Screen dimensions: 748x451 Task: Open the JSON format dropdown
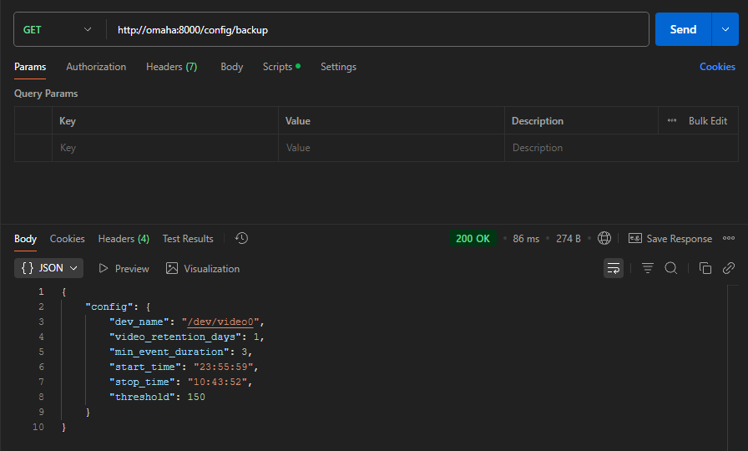click(49, 268)
